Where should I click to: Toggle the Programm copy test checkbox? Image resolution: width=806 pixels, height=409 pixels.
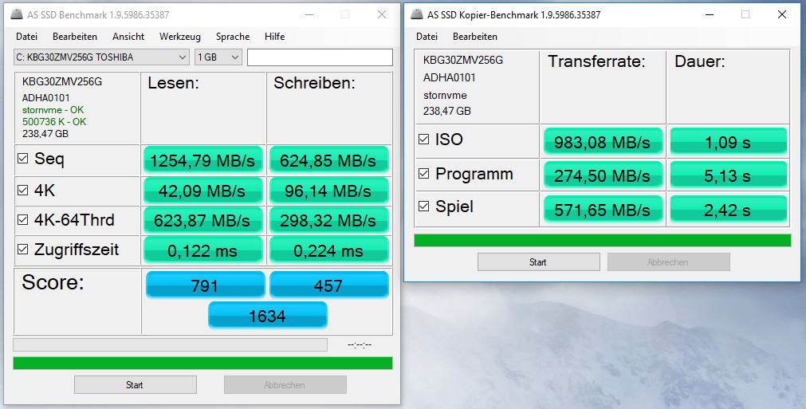423,174
